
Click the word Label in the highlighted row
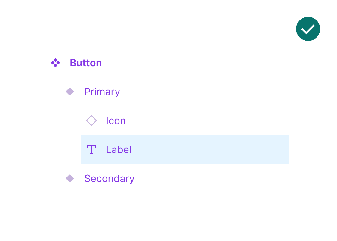click(x=119, y=150)
